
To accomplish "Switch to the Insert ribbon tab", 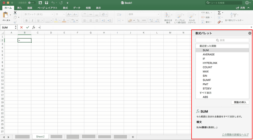I will (19, 8).
